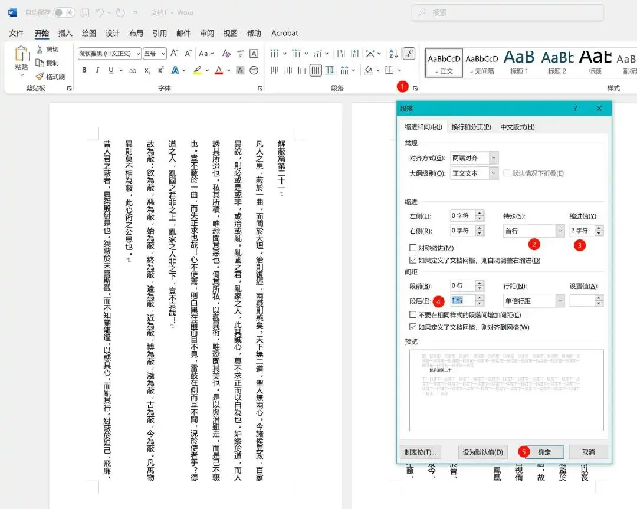This screenshot has height=509, width=637.
Task: Expand the borders dropdown arrow in paragraph group
Action: pos(399,71)
